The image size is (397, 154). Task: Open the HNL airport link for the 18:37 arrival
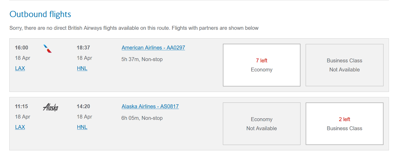[x=82, y=68]
